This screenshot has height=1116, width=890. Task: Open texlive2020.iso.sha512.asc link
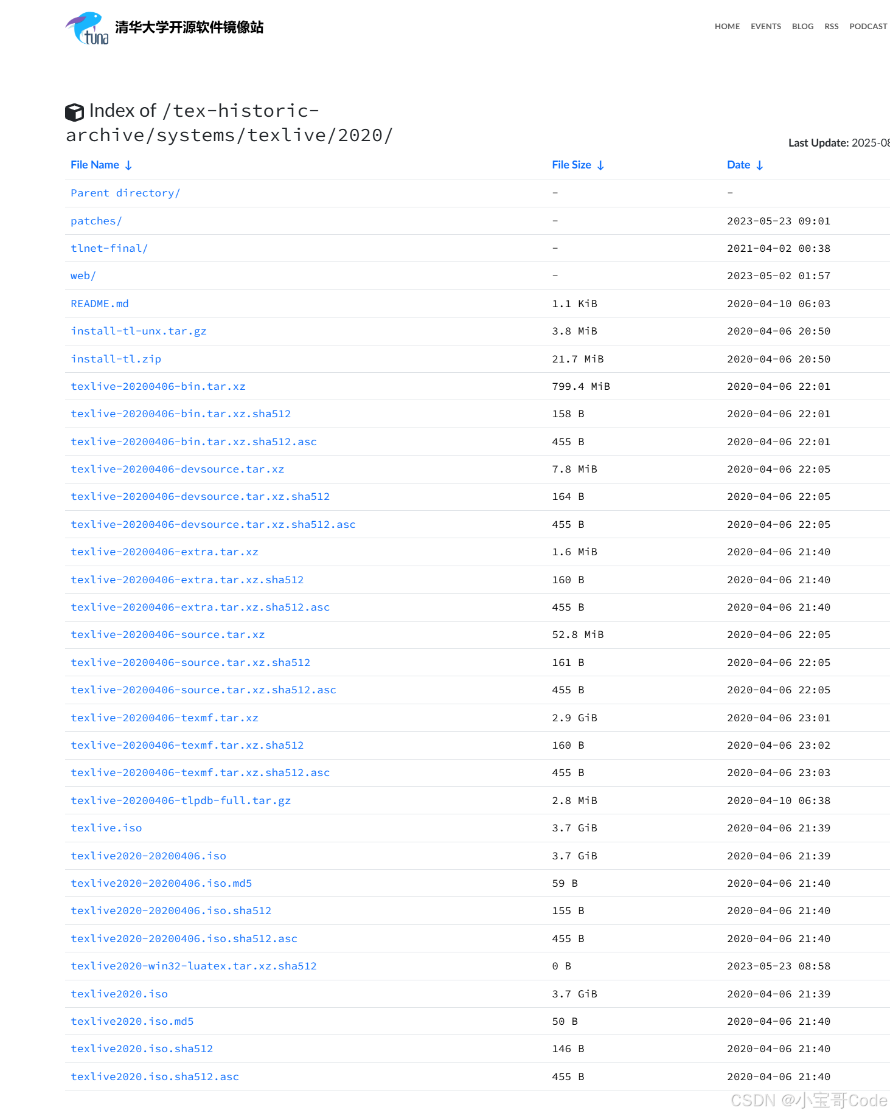tap(155, 1076)
